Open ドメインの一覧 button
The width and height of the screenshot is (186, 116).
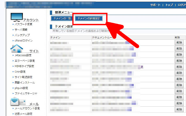[62, 19]
